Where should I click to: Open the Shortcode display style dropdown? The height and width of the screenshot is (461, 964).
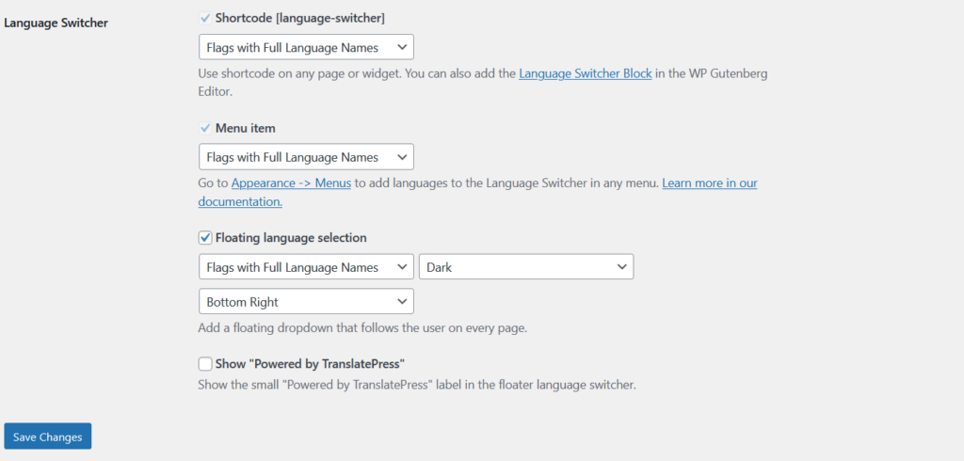[x=306, y=47]
